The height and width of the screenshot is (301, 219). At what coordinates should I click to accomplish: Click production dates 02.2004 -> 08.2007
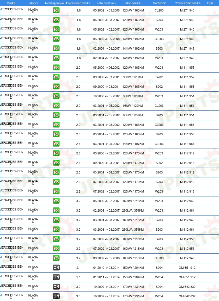coord(106,48)
